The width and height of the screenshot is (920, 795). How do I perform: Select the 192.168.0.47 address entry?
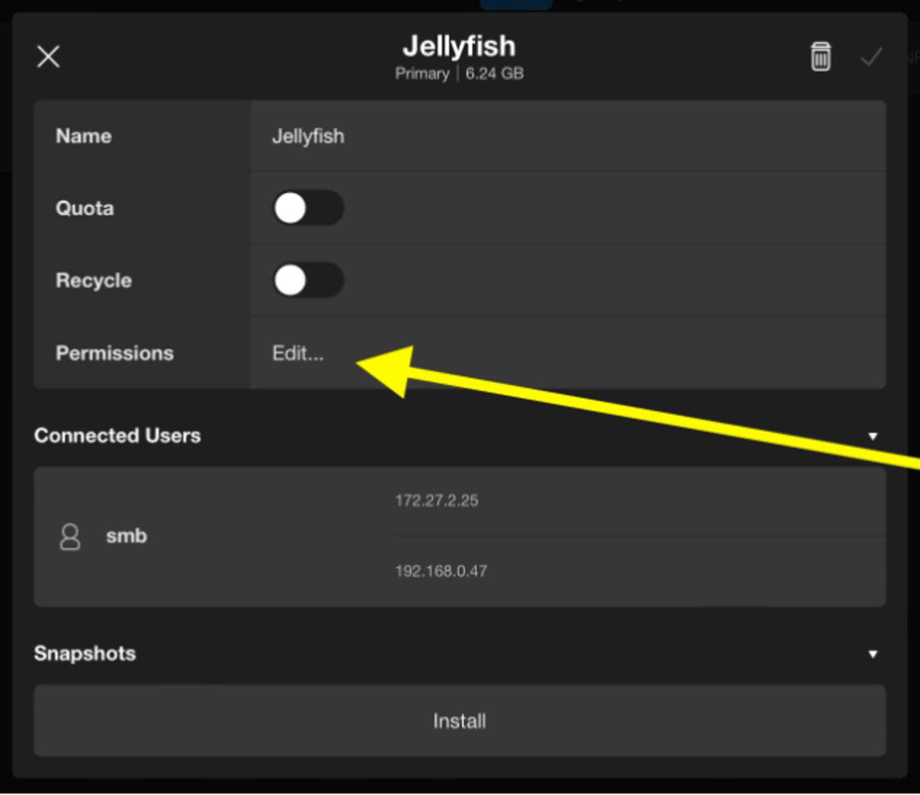tap(441, 571)
